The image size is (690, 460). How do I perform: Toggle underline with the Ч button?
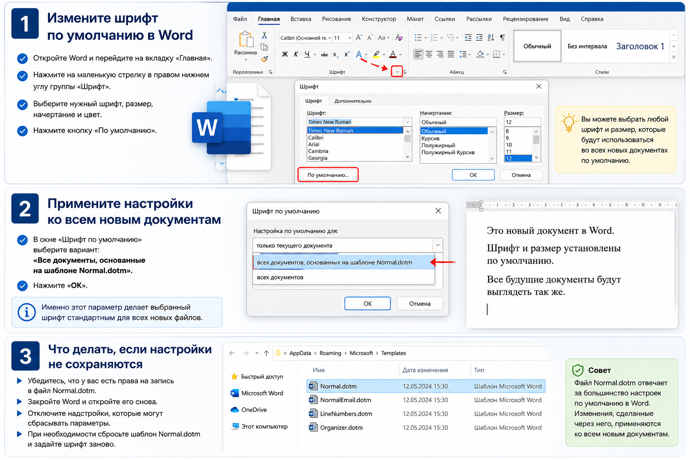pos(307,54)
